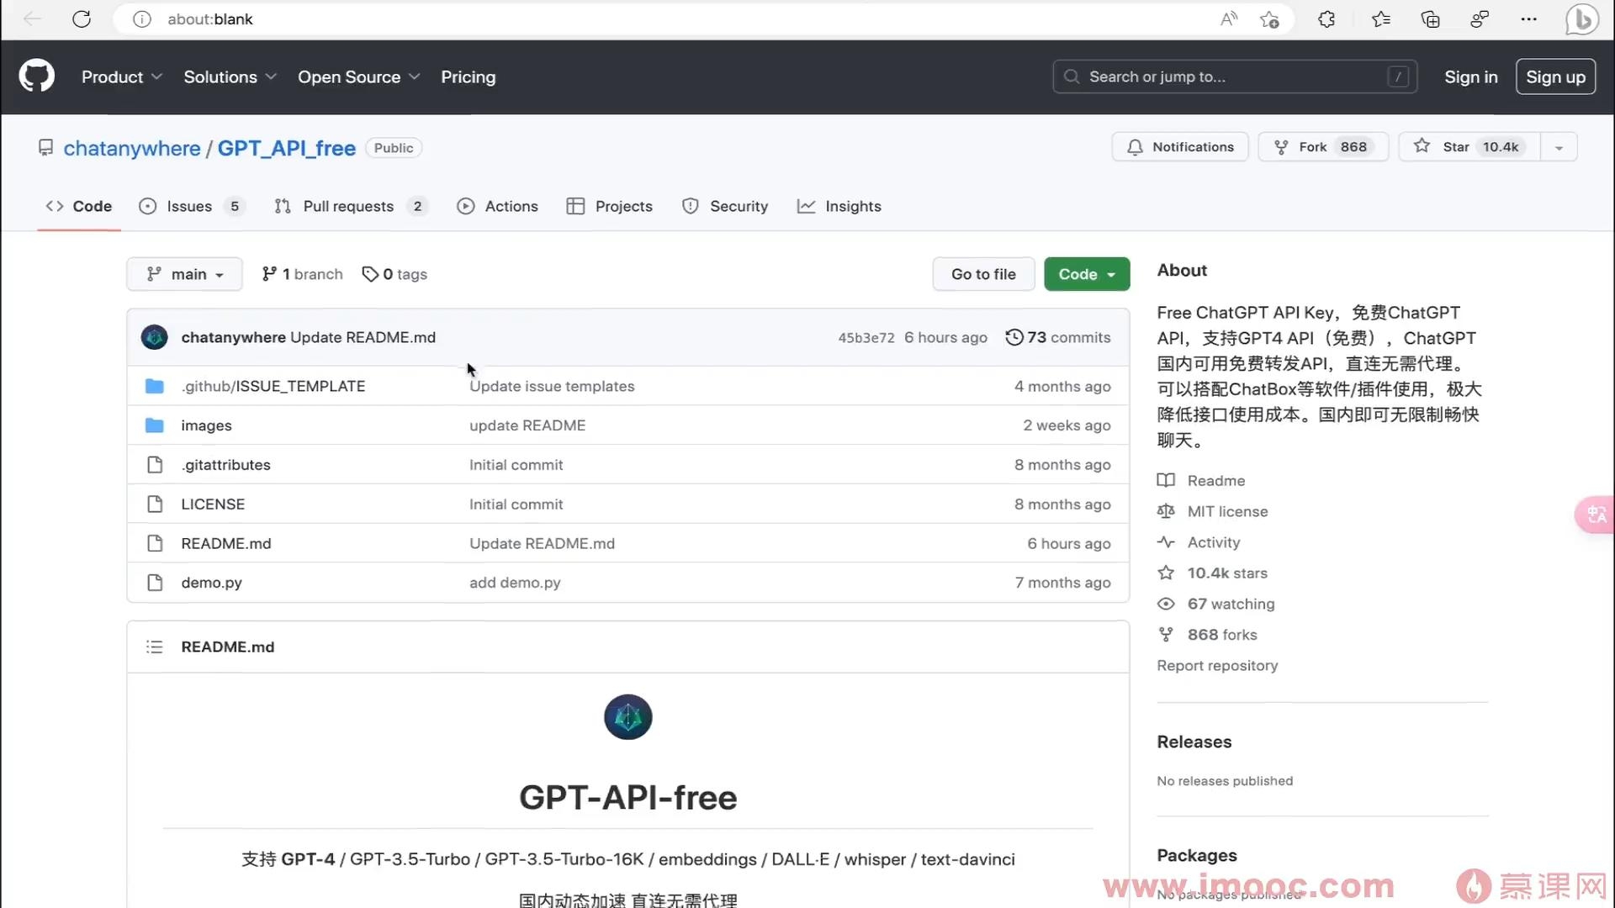
Task: Open the Bing sidebar icon
Action: click(1581, 18)
